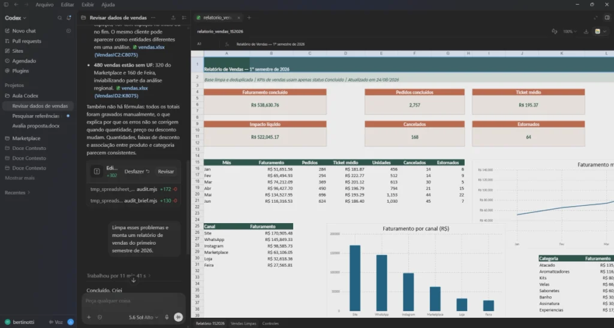Open the 5.6 Sol Alto model dropdown

pos(143,317)
